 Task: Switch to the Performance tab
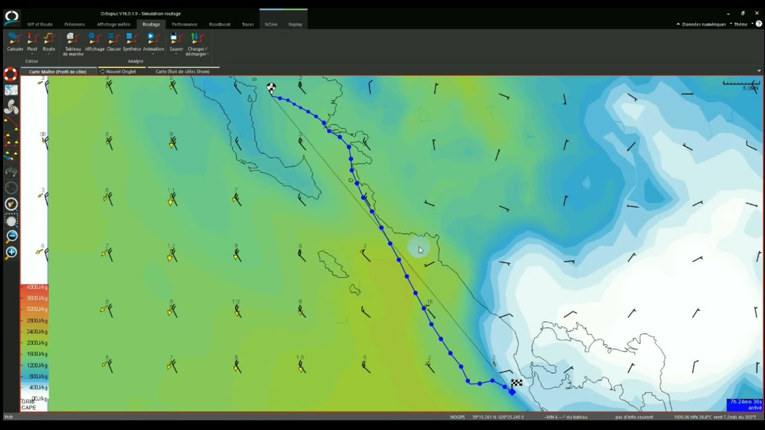185,24
